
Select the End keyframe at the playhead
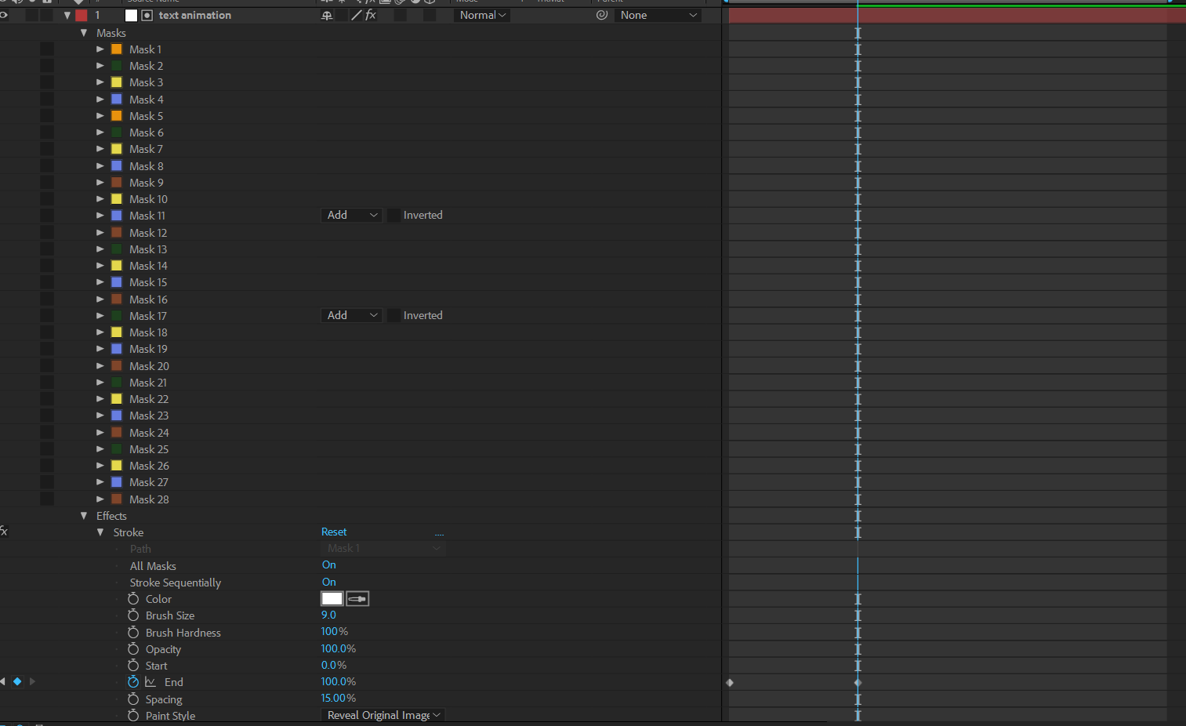coord(858,682)
